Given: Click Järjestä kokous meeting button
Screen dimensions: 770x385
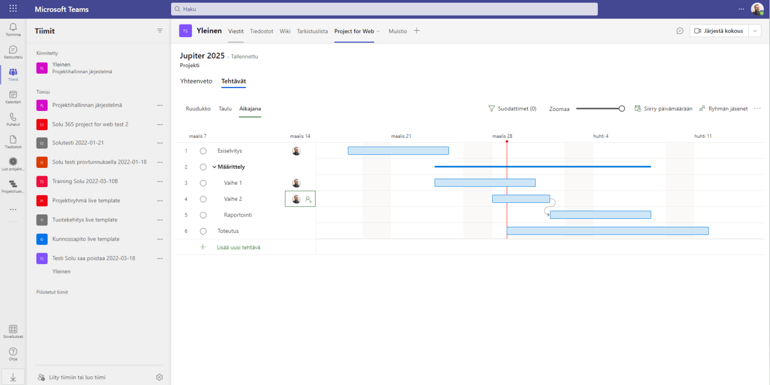Looking at the screenshot, I should pyautogui.click(x=719, y=31).
